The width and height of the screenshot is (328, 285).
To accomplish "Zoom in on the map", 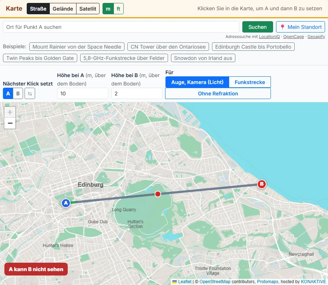I will [10, 112].
